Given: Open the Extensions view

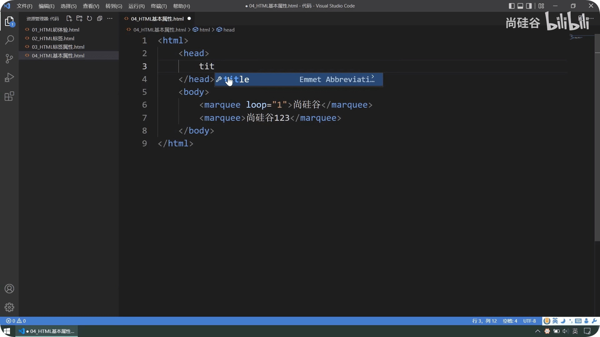Looking at the screenshot, I should (9, 96).
